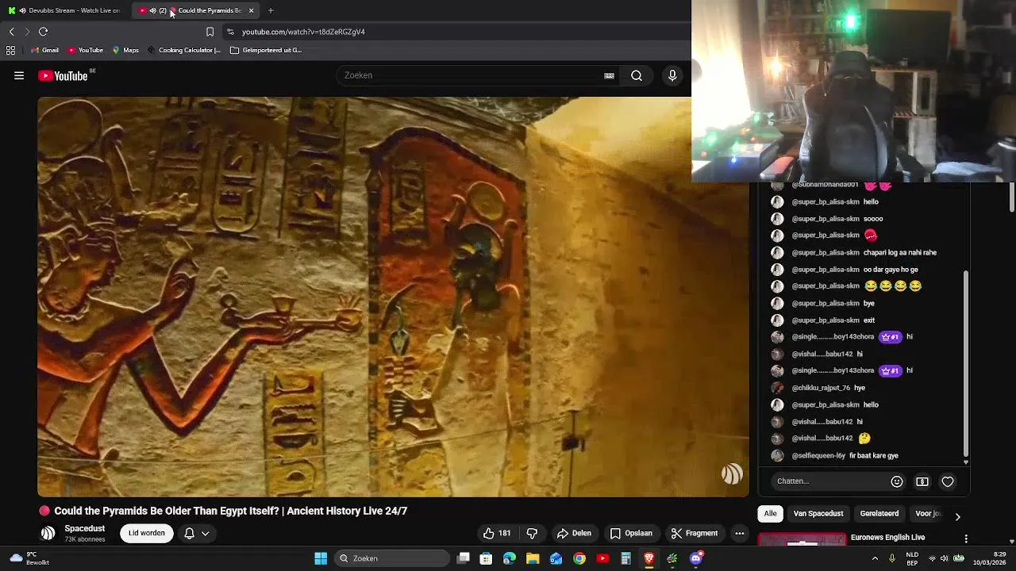1016x571 pixels.
Task: Open options for Euronews English Live video
Action: click(966, 538)
